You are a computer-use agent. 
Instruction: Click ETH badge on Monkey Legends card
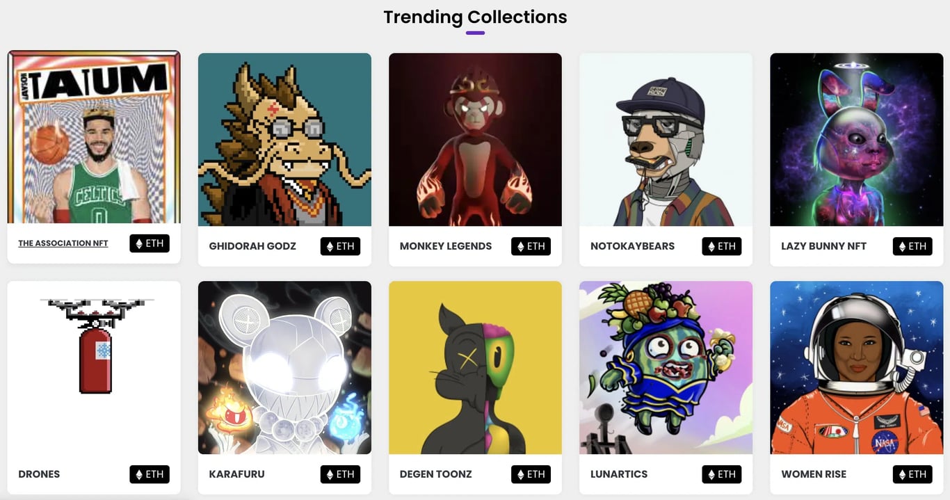(531, 246)
